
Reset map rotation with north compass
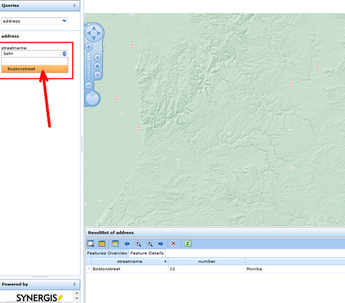point(92,93)
